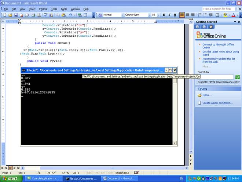Toggle Align Right paragraph alignment
This screenshot has width=242, height=182.
[x=193, y=15]
